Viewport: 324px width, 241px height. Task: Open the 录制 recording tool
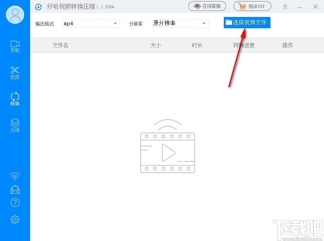[15, 46]
